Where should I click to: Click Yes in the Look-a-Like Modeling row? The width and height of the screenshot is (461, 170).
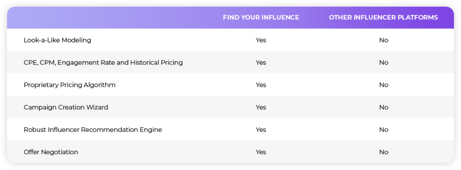pyautogui.click(x=261, y=40)
